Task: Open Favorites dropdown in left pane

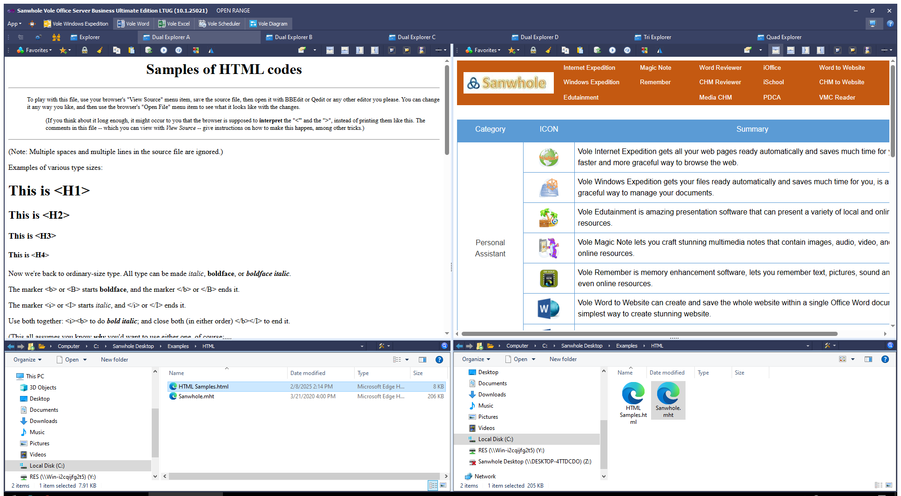Action: (34, 50)
